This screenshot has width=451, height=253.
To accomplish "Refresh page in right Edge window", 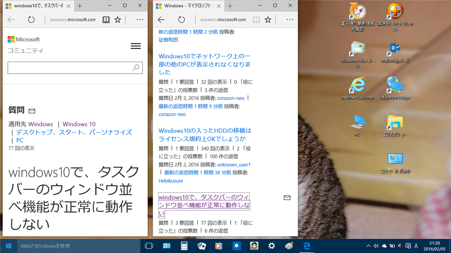I will [181, 19].
